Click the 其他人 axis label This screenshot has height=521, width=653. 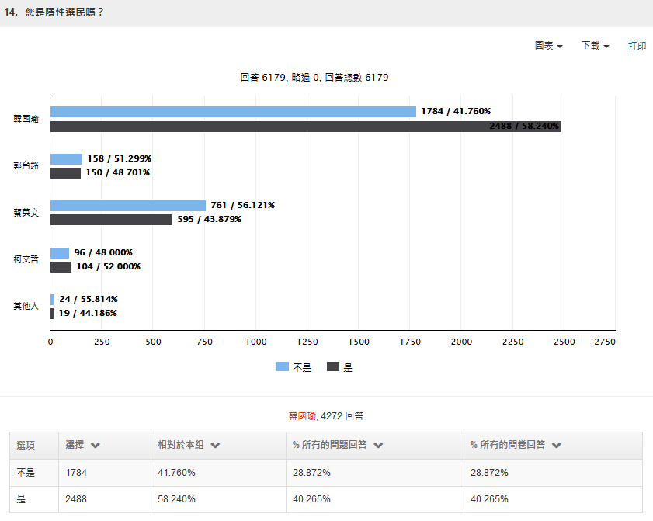tap(26, 306)
